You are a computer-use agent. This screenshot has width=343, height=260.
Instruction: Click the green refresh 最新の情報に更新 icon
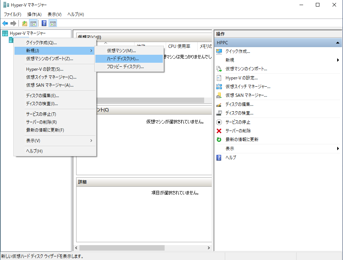[x=219, y=140]
